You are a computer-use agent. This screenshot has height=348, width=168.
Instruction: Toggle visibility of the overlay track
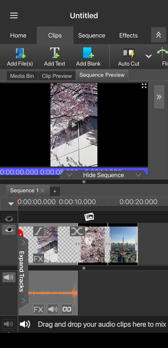[x=9, y=219]
